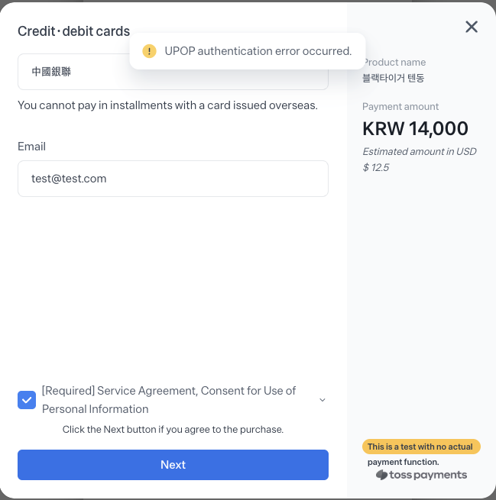The width and height of the screenshot is (496, 500).
Task: Click the toss payments logo mark
Action: coord(381,475)
